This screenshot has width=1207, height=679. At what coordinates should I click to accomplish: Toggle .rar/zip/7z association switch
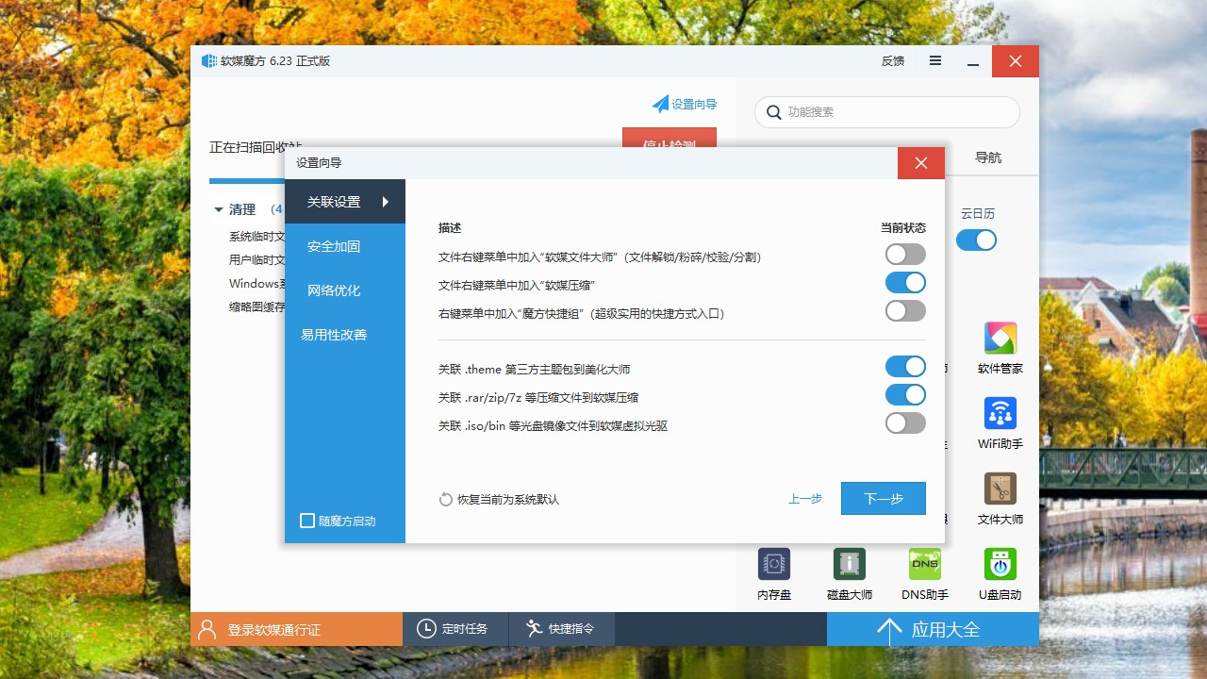[905, 395]
